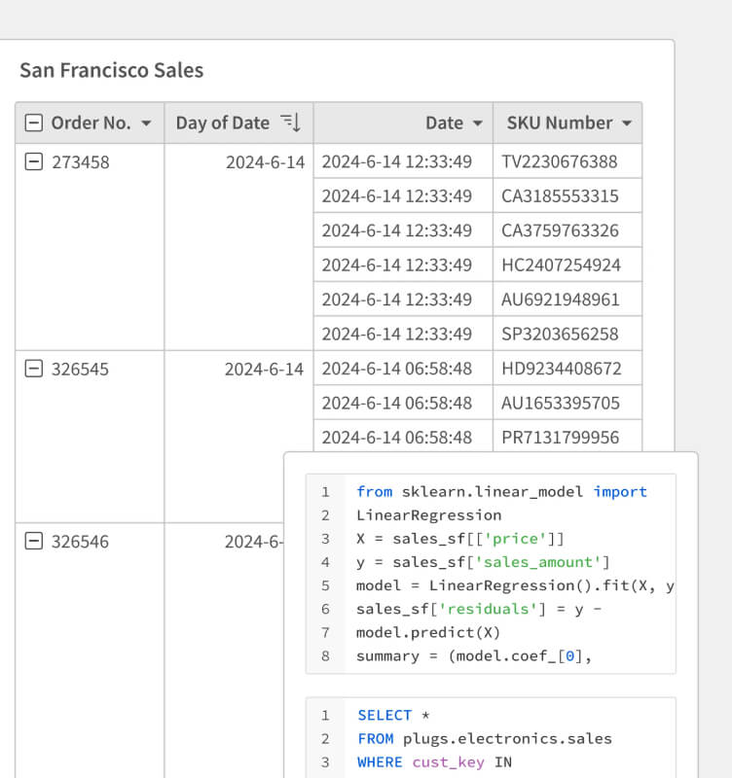732x778 pixels.
Task: Select SKU cell TV2230676388
Action: (567, 161)
